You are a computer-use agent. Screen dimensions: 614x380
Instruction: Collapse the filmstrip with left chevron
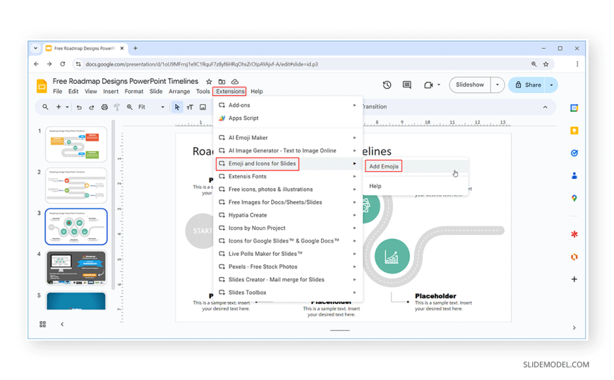(x=62, y=324)
